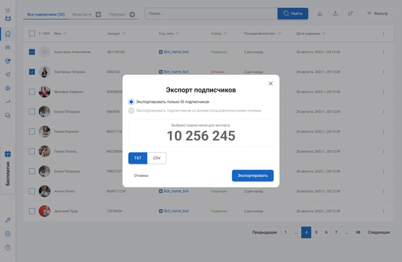Uncheck Екатерина Петрова row checkbox
The width and height of the screenshot is (402, 262).
pos(32,71)
